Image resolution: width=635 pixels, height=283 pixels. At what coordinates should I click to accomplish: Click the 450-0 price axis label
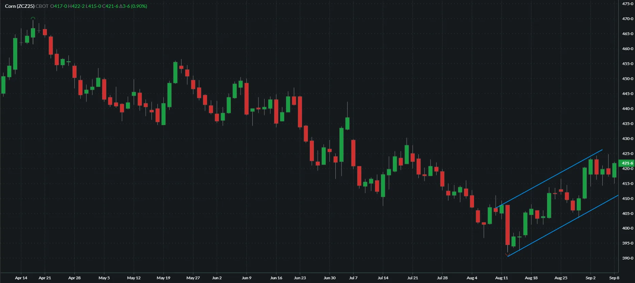(628, 79)
